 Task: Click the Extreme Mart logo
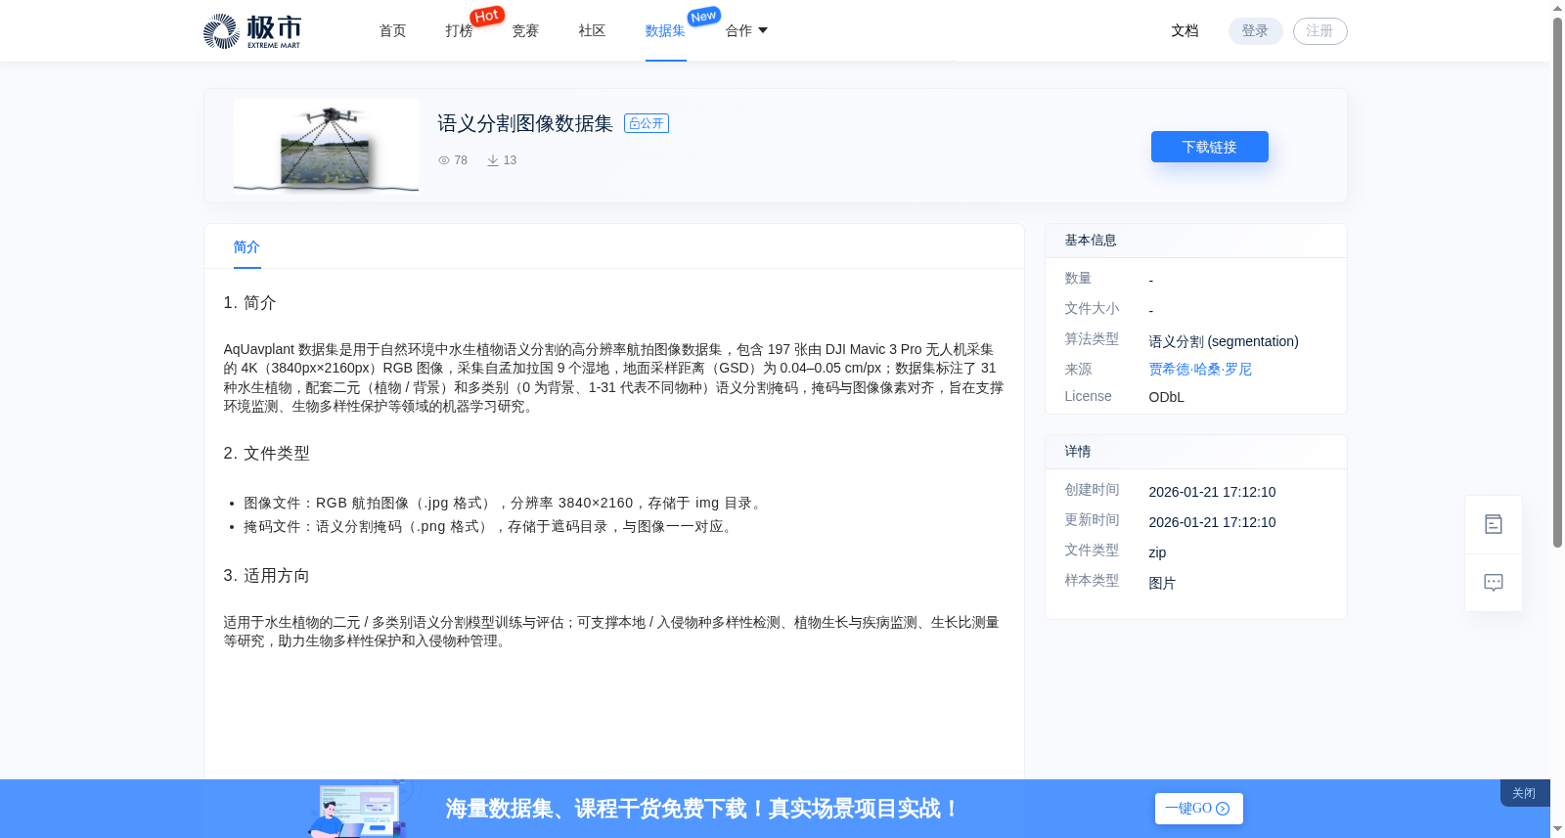[x=252, y=31]
